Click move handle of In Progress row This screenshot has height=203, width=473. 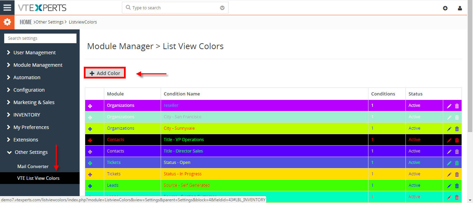(90, 174)
